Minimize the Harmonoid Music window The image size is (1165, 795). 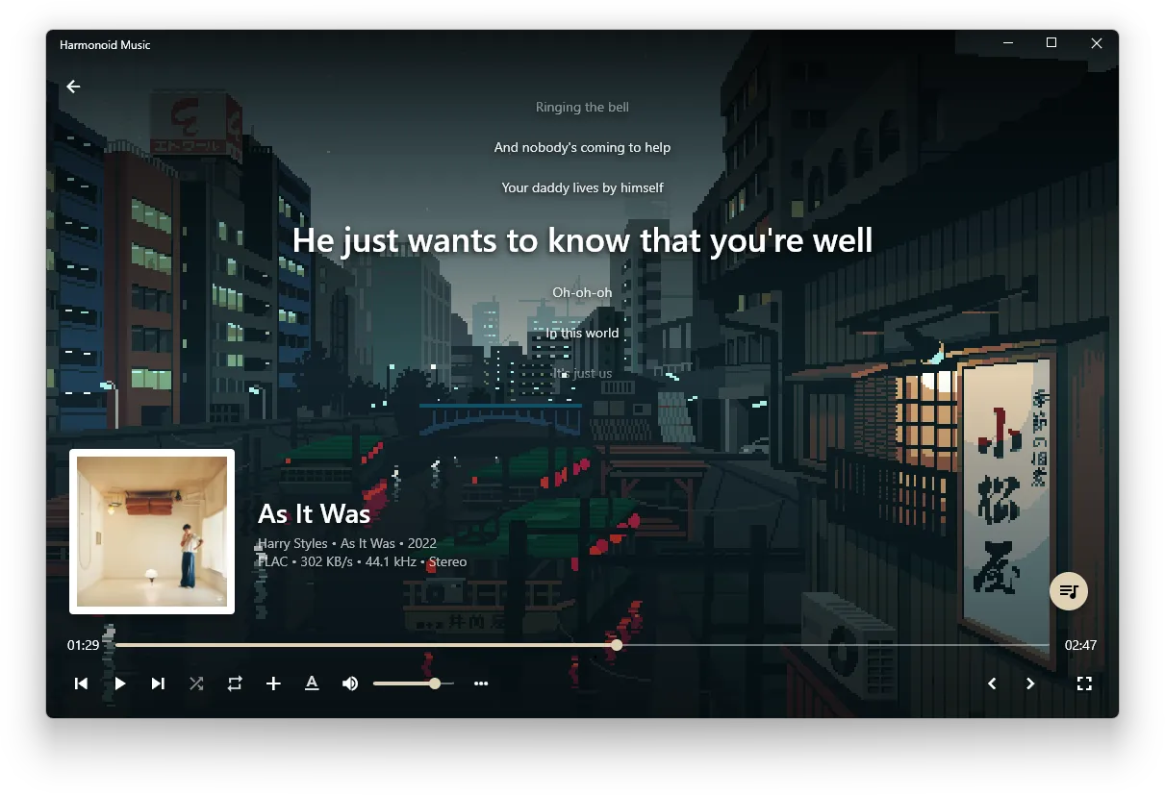pos(1008,43)
